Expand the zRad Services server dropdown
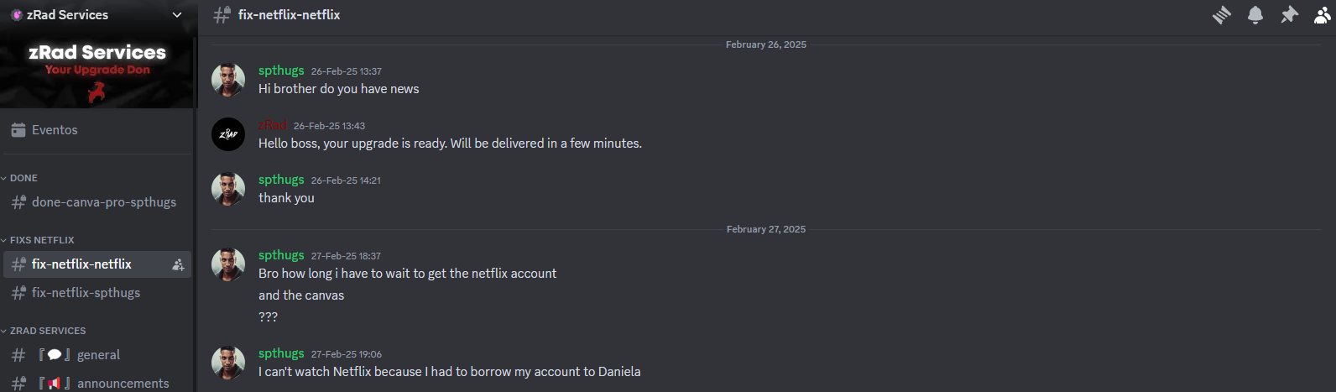 tap(177, 15)
